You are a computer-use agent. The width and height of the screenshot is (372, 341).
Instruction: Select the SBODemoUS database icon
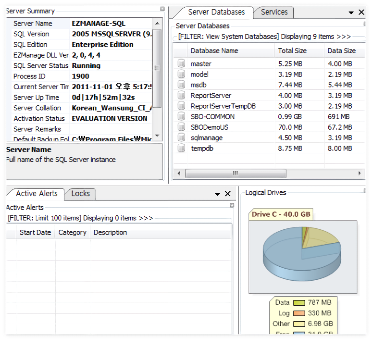181,127
